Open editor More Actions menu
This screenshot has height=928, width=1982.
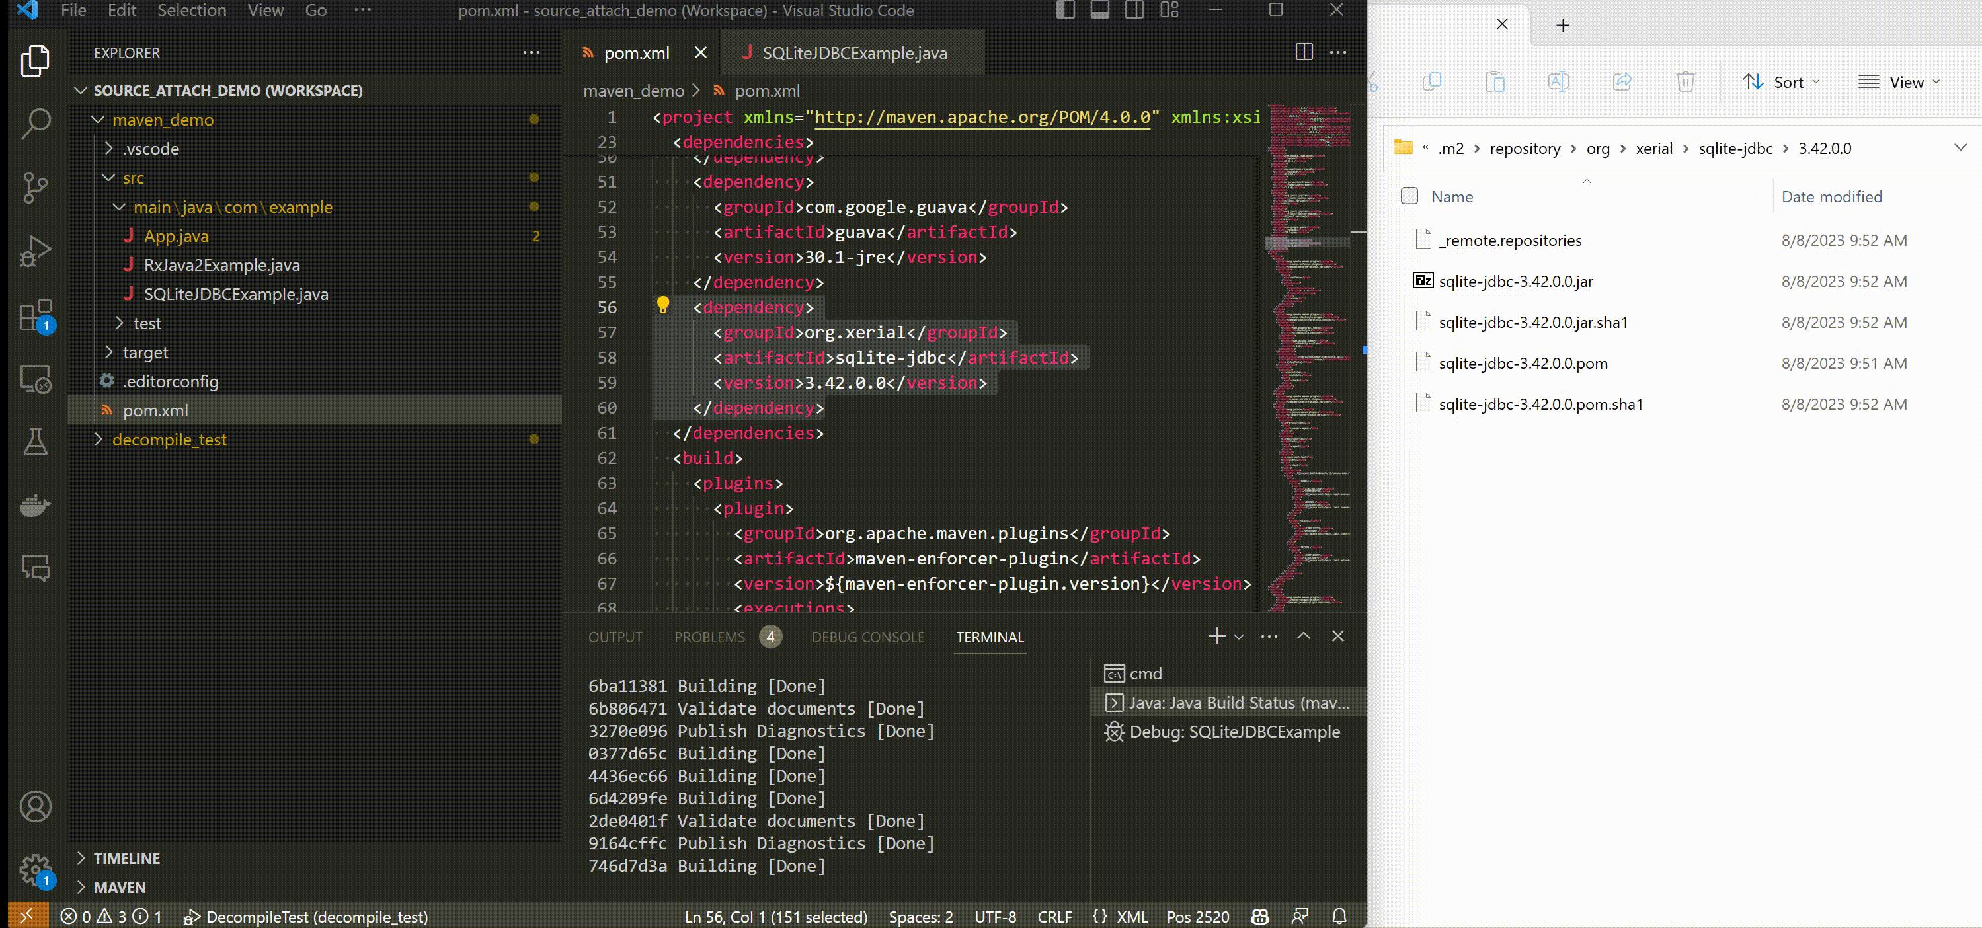1338,52
